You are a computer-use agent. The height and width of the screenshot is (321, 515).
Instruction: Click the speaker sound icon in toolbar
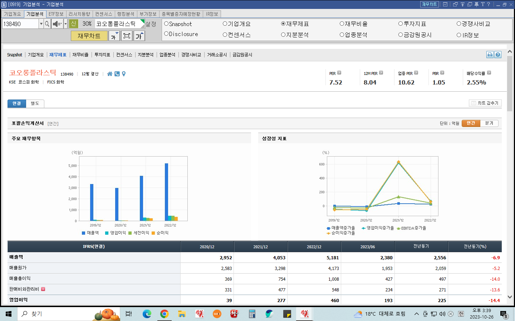click(57, 24)
